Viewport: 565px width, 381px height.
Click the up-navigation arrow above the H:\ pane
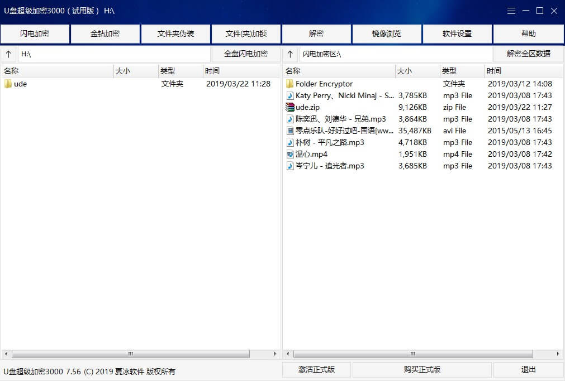8,54
